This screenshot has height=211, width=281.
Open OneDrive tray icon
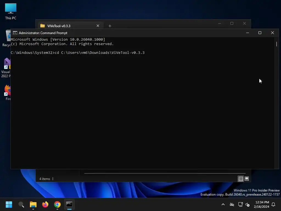tap(232, 204)
